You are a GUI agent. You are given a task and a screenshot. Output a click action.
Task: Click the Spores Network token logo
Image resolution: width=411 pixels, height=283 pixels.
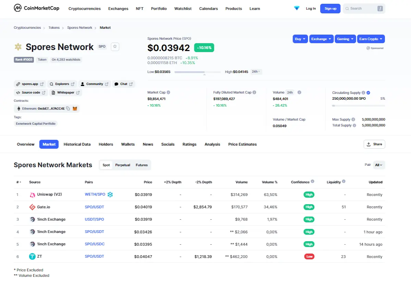18,47
